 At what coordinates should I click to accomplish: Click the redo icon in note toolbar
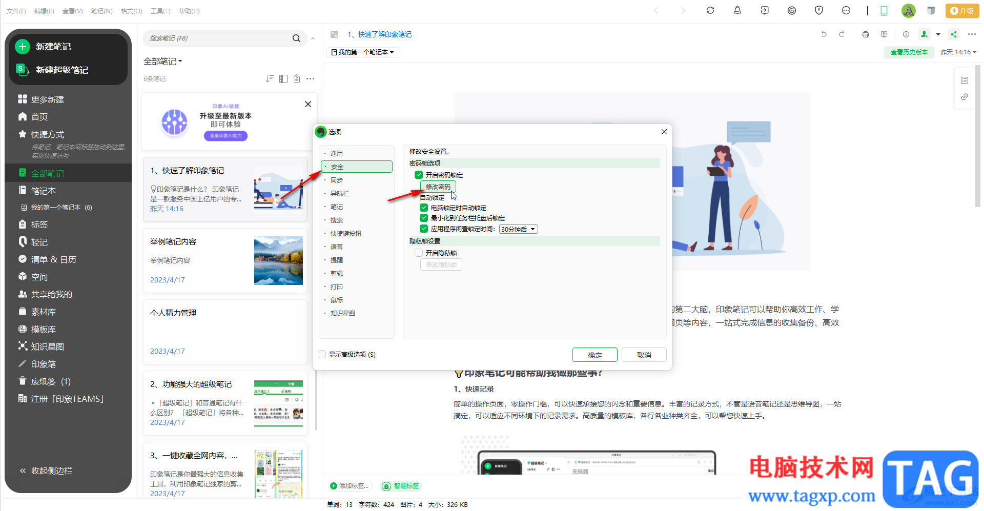point(842,34)
